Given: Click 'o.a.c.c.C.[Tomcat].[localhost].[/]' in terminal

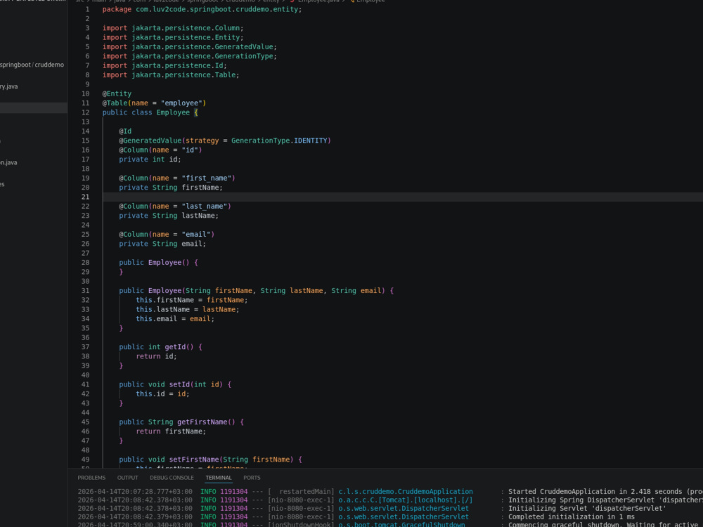Looking at the screenshot, I should (406, 500).
